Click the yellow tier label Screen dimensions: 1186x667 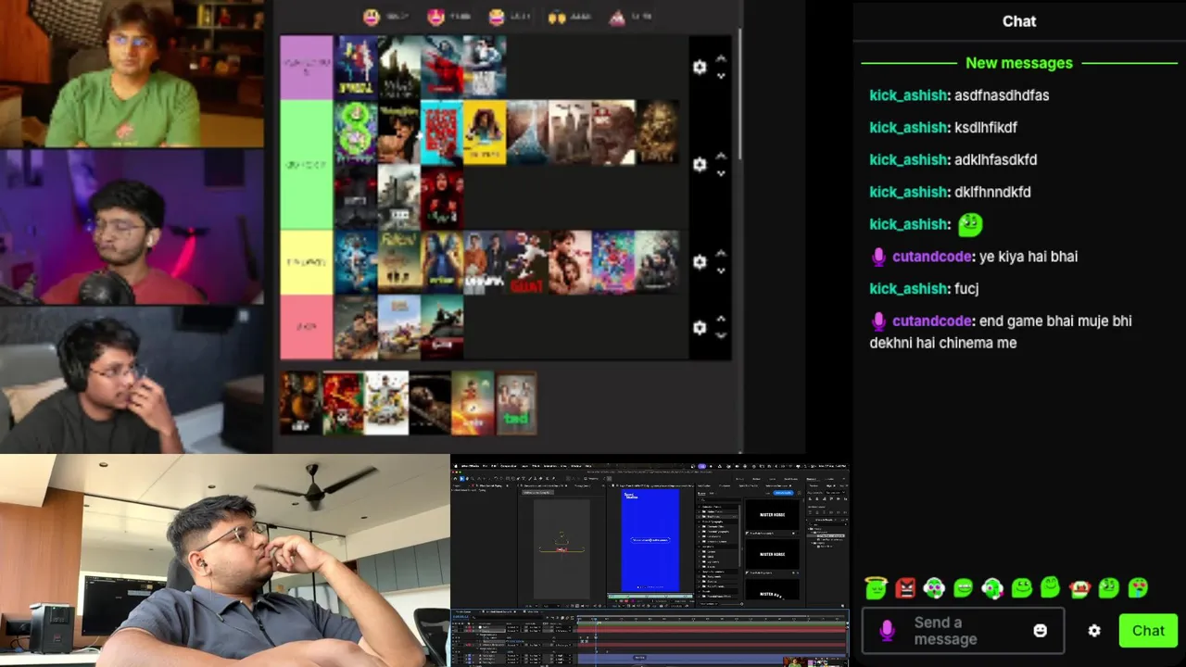coord(307,262)
